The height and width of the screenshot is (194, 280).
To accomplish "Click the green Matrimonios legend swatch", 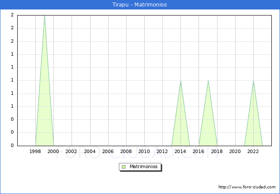I will click(124, 167).
